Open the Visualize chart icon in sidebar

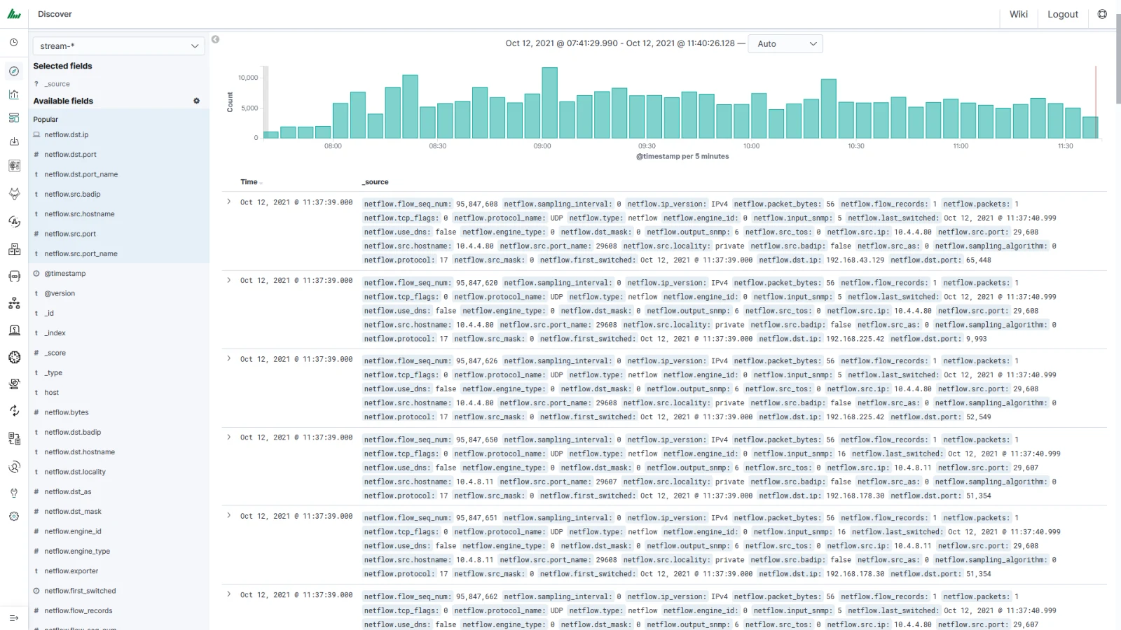coord(14,94)
